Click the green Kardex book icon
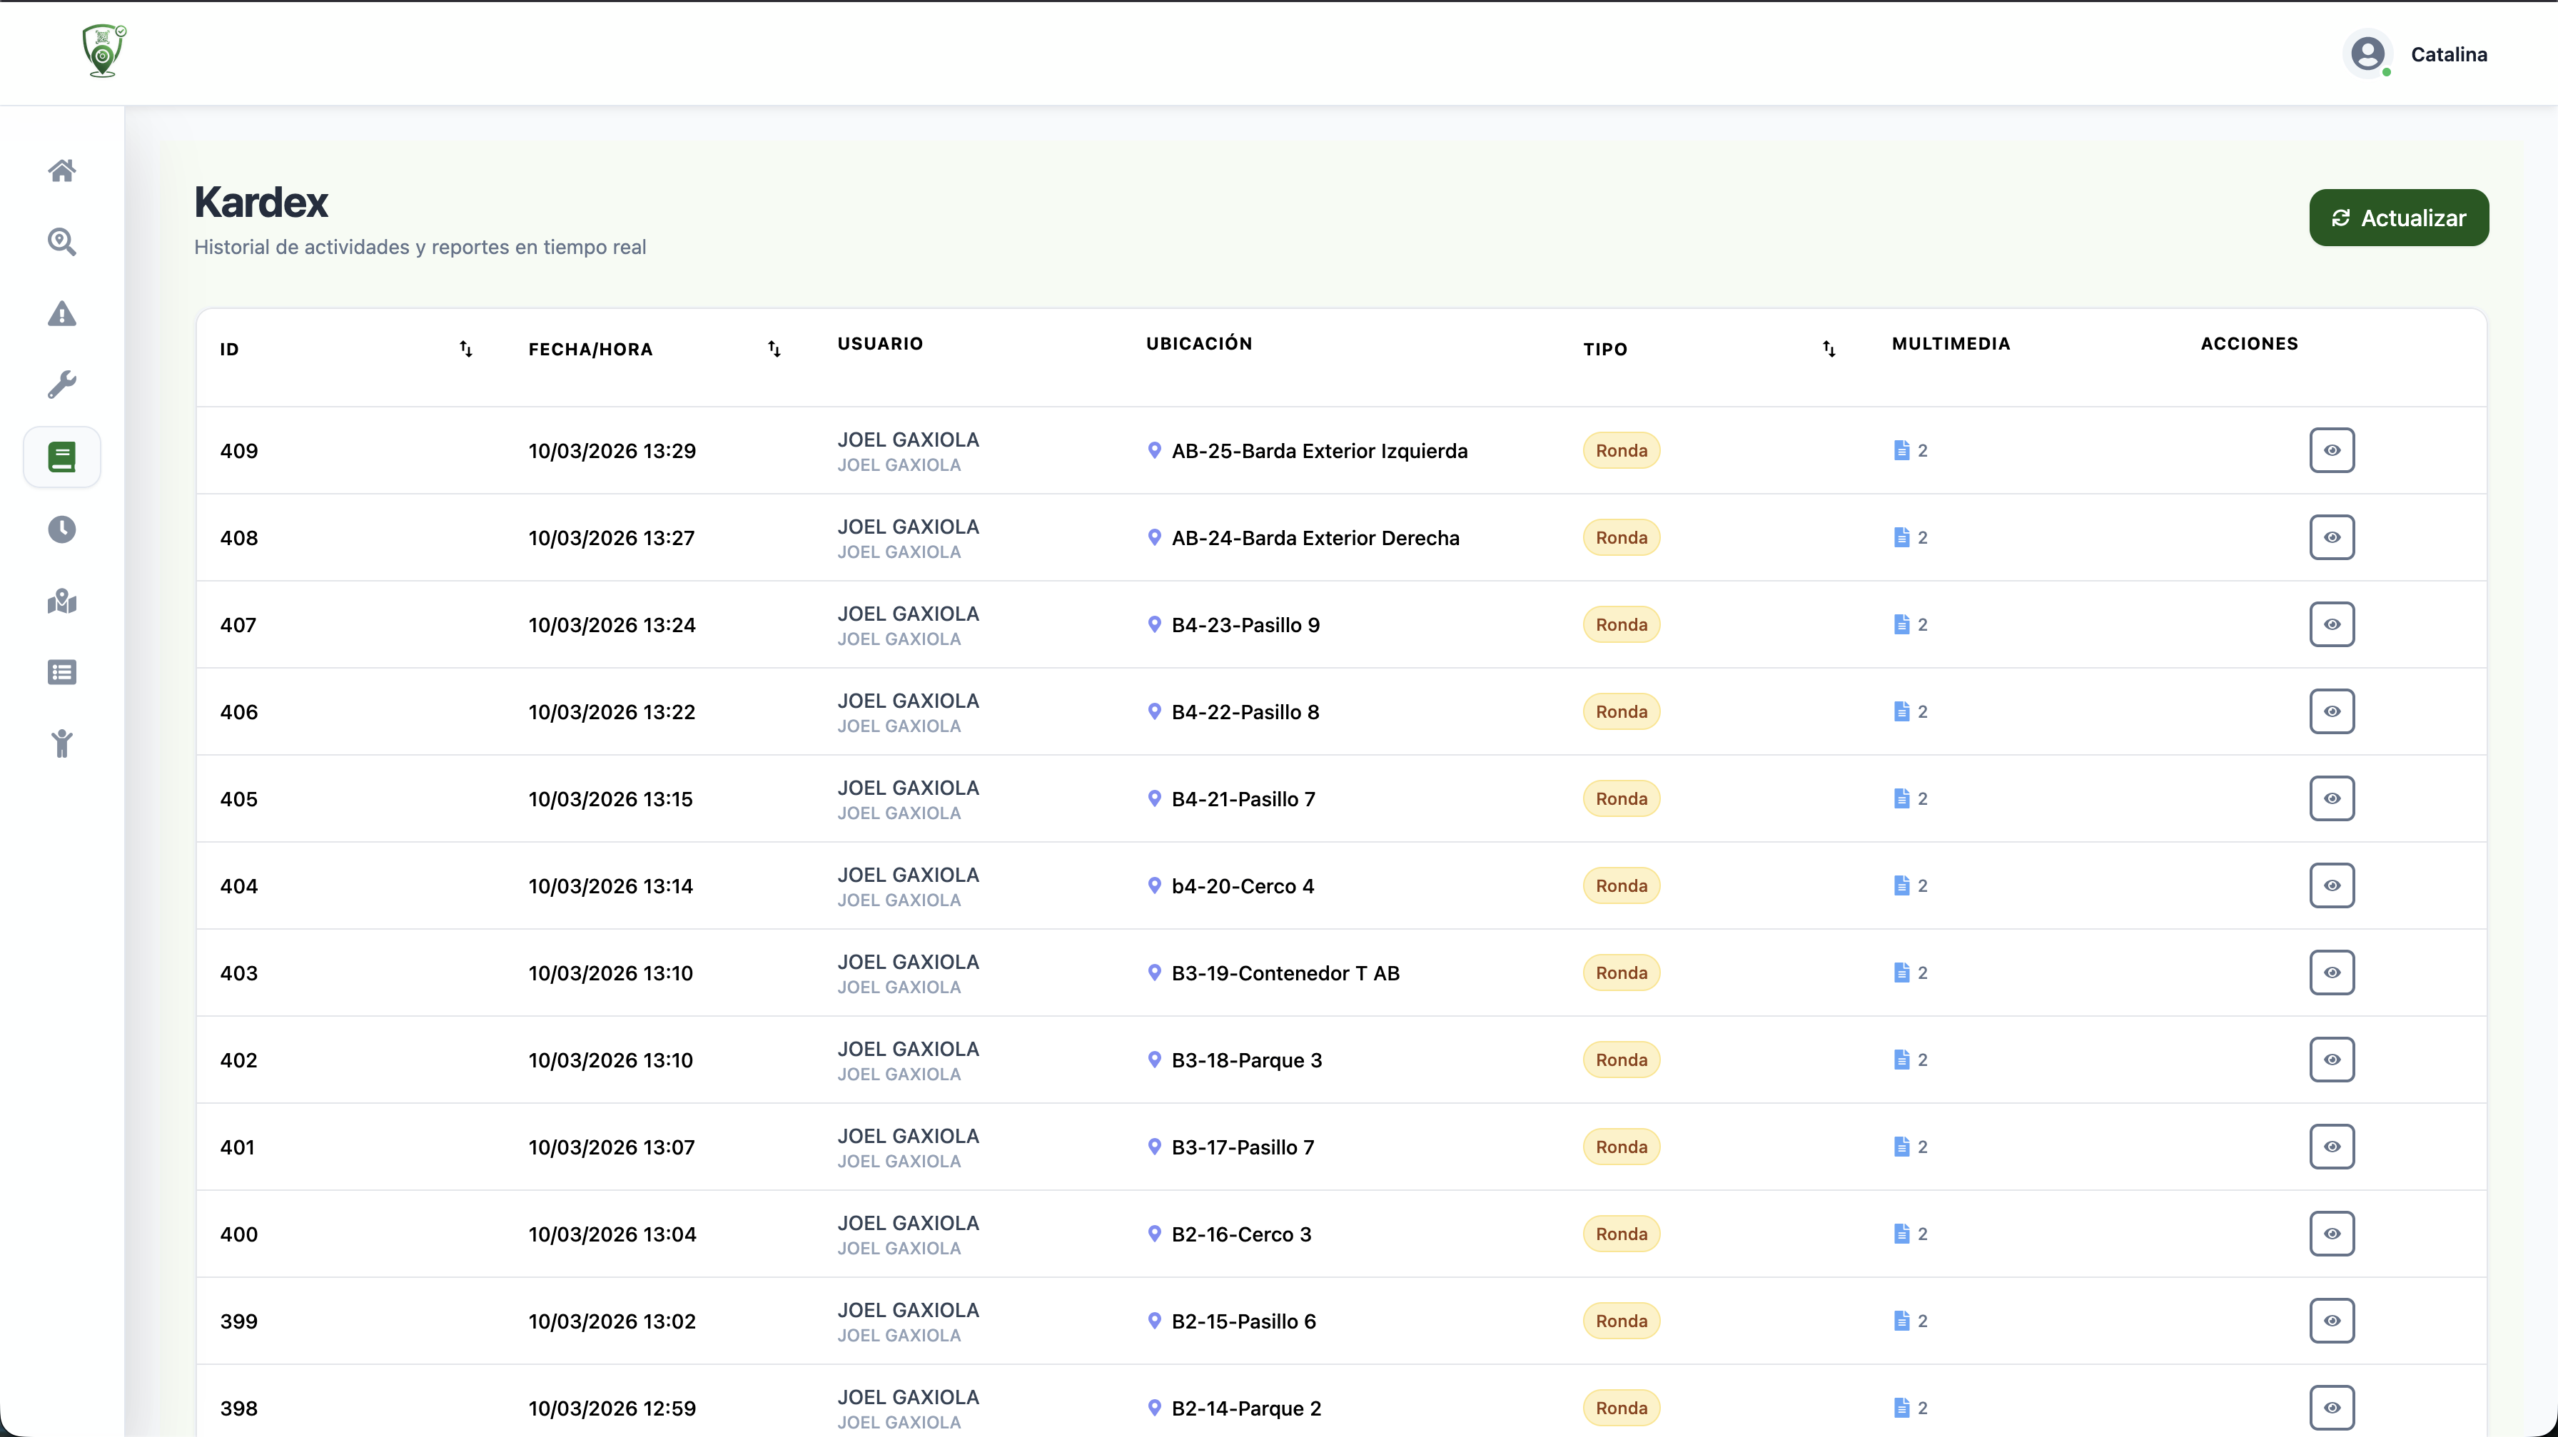2558x1437 pixels. 61,457
